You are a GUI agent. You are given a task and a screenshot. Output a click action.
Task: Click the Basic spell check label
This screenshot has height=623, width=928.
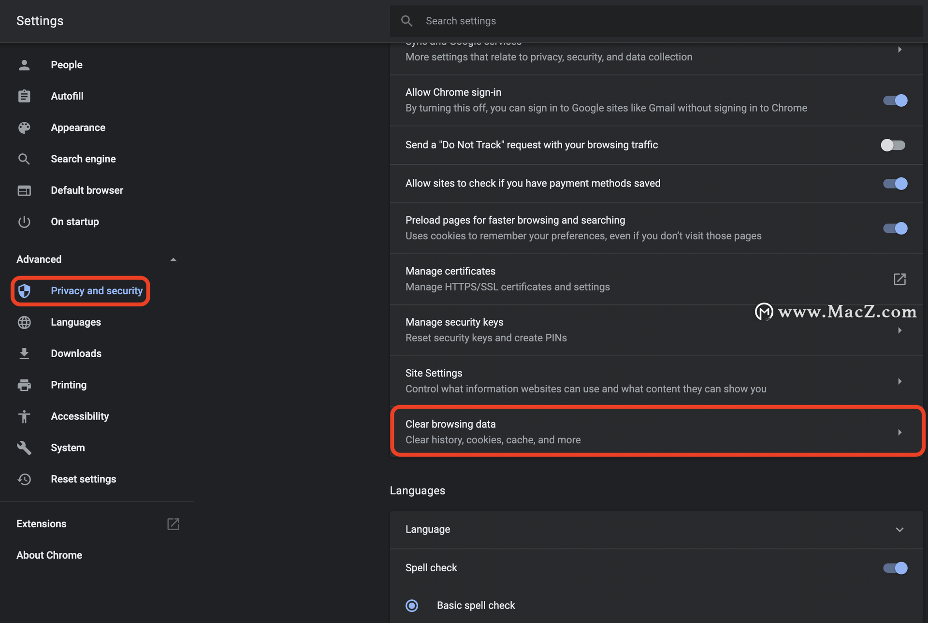pos(476,606)
